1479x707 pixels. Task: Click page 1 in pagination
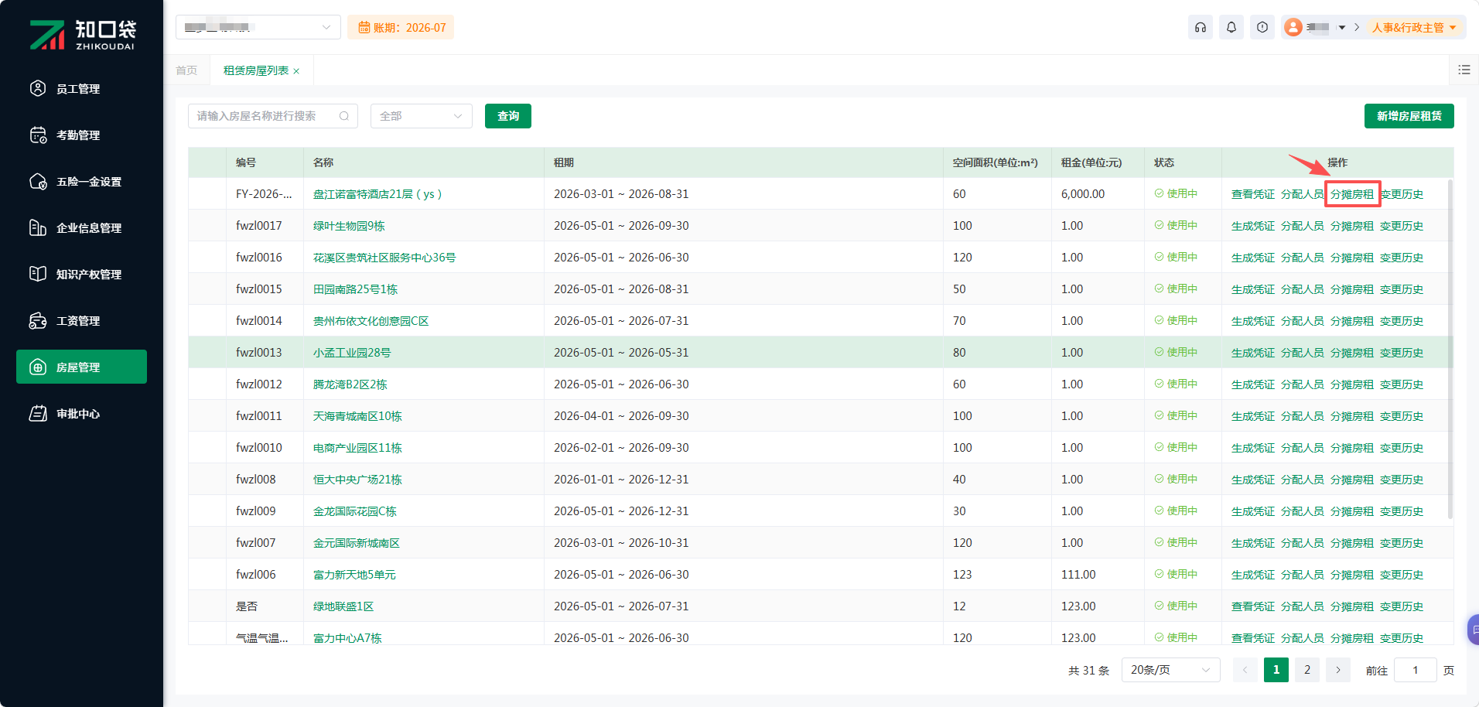pyautogui.click(x=1276, y=670)
